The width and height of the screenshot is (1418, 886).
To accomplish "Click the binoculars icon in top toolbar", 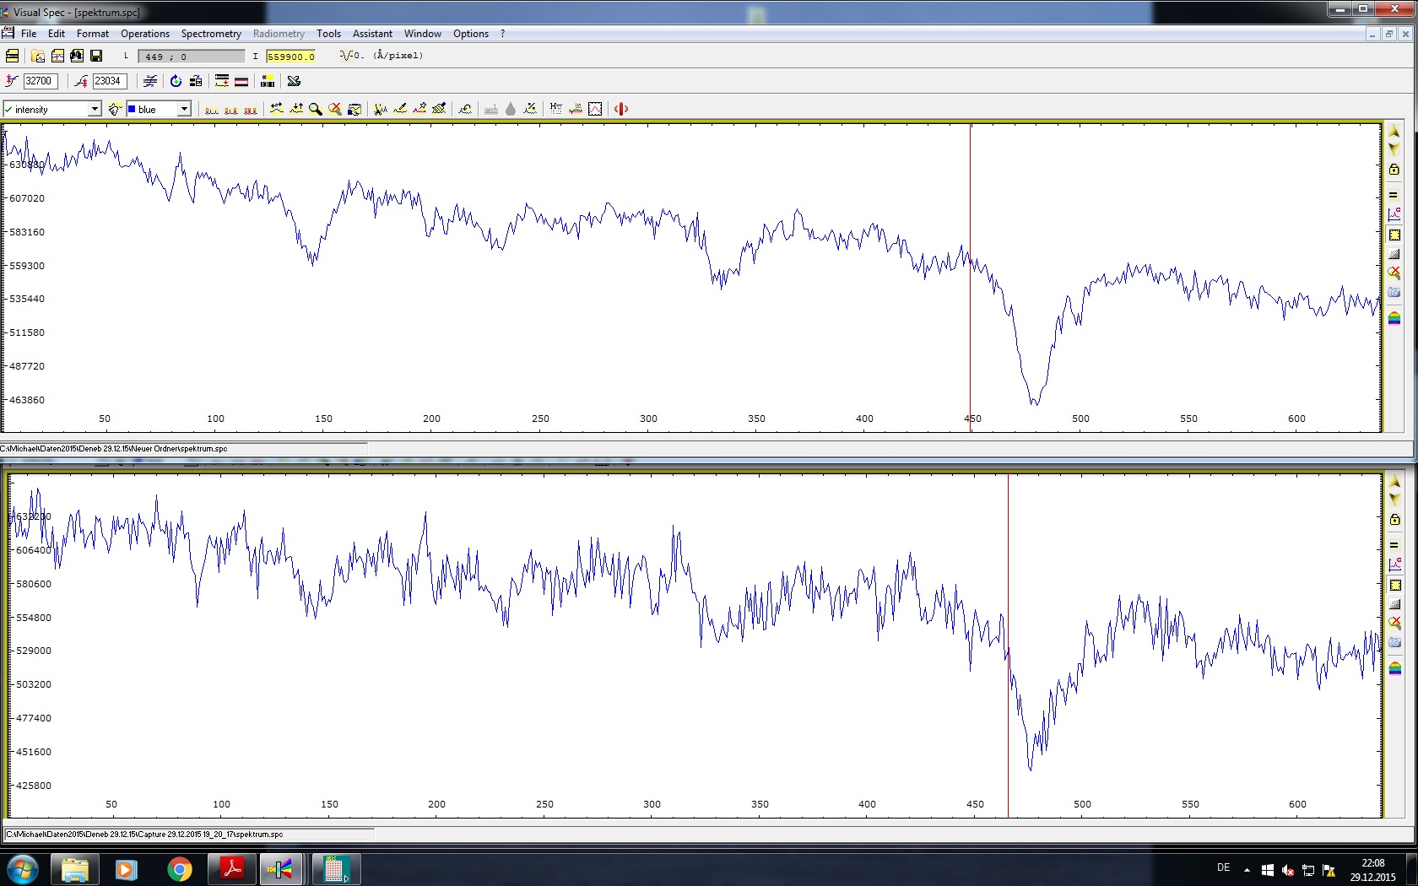I will coord(77,56).
